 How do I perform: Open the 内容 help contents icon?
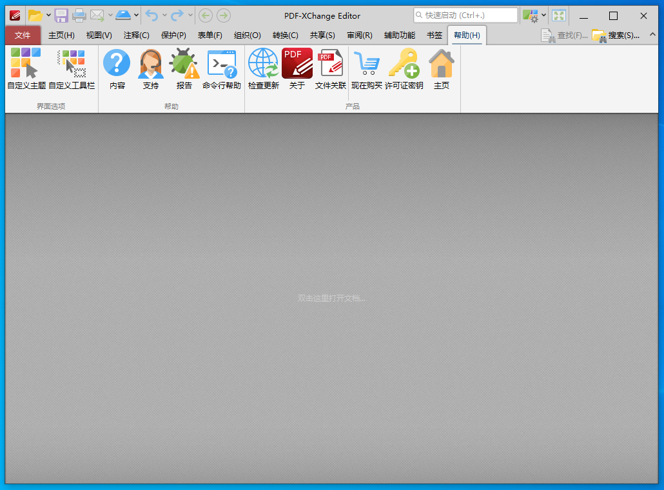(117, 63)
